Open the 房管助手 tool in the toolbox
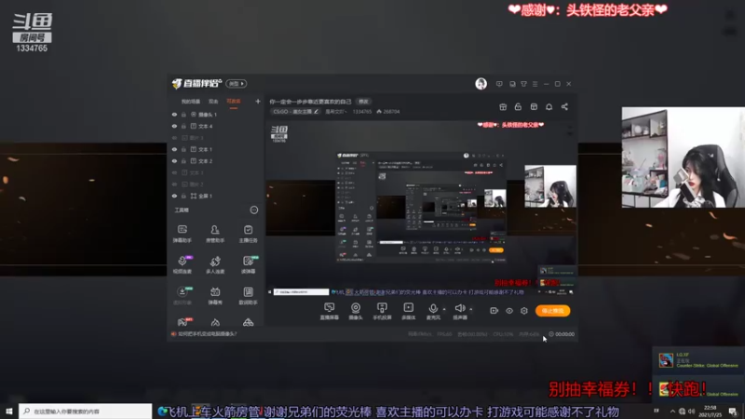The image size is (745, 419). (215, 234)
